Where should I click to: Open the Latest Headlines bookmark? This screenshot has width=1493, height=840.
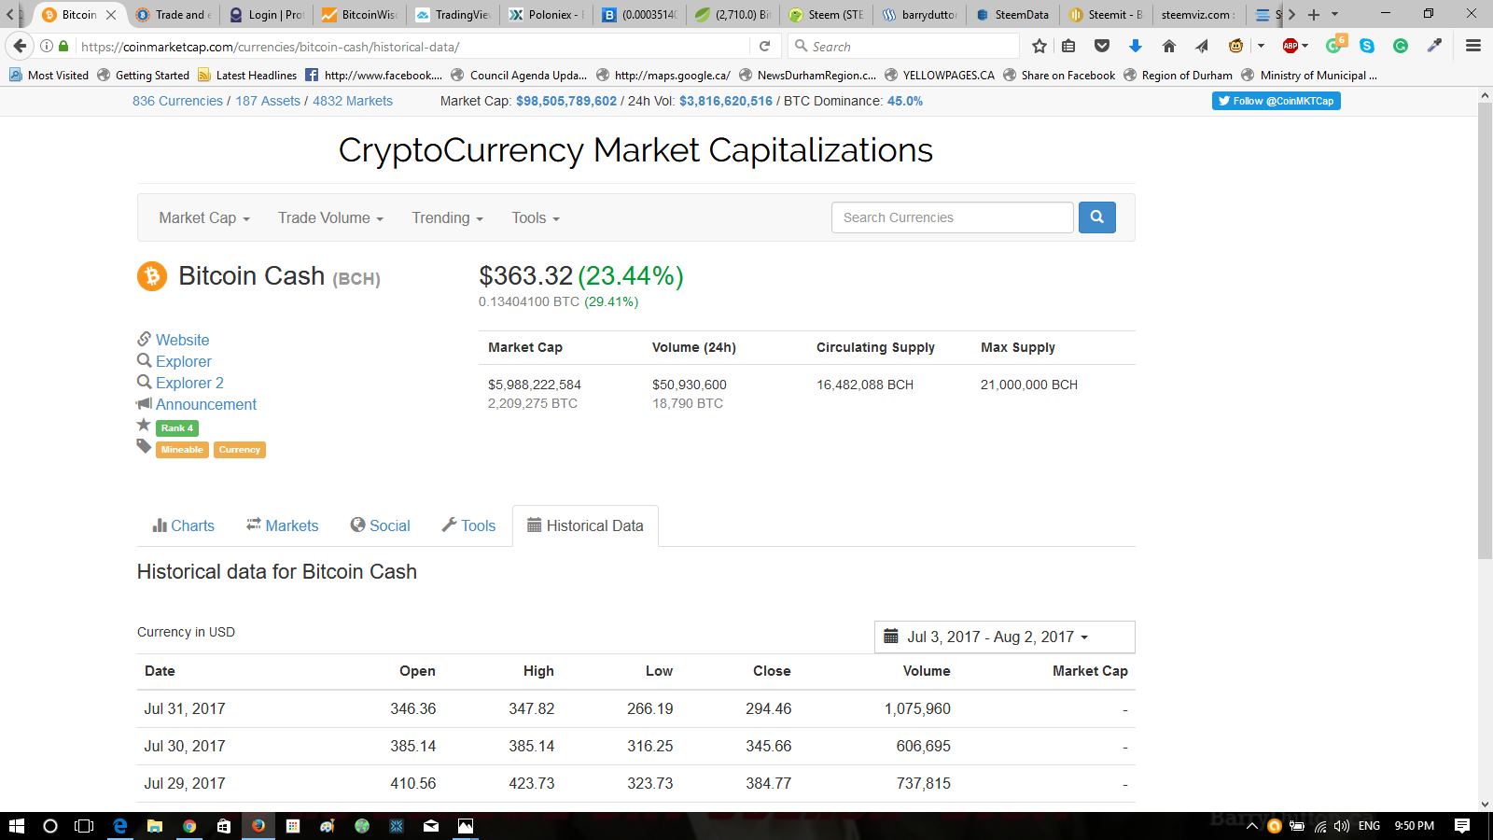(247, 76)
